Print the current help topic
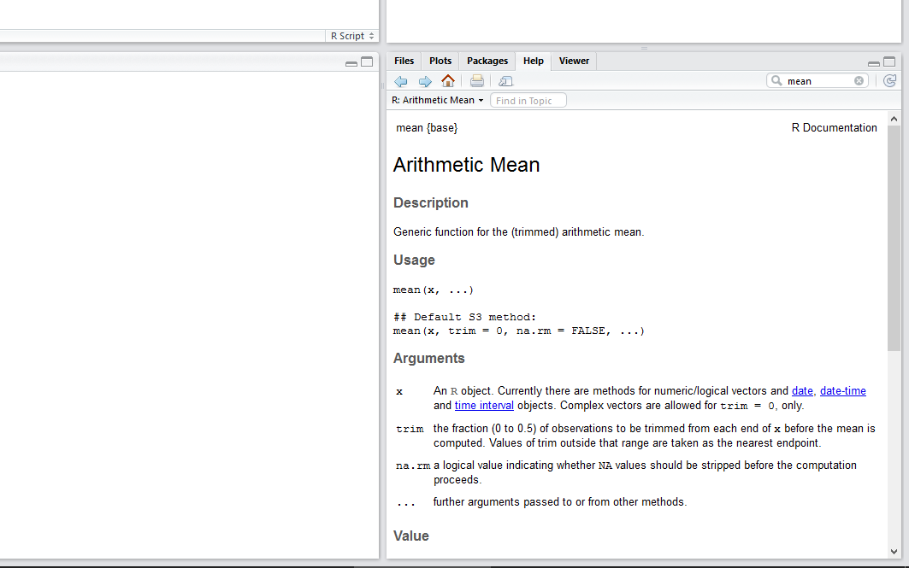 477,81
